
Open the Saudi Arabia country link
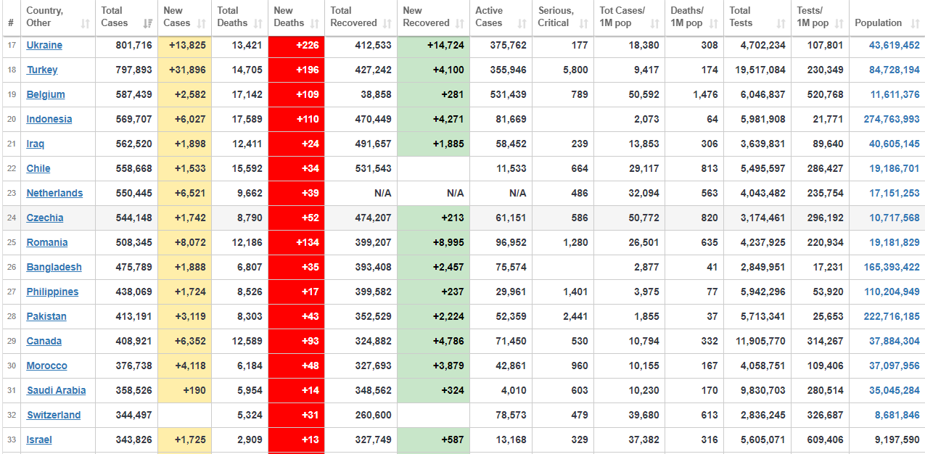pyautogui.click(x=57, y=390)
